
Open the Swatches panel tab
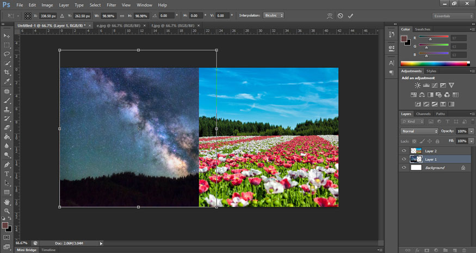pos(422,29)
